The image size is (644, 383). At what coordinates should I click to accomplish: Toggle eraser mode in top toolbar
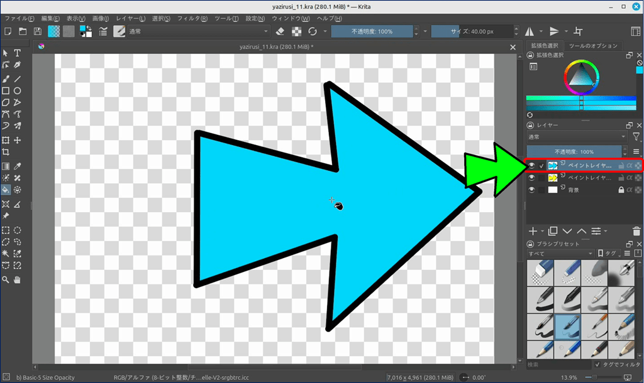[x=281, y=31]
